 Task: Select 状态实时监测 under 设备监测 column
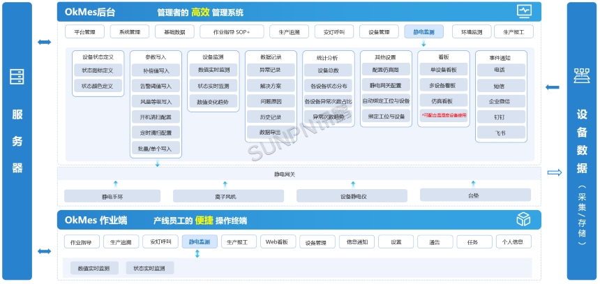[213, 85]
